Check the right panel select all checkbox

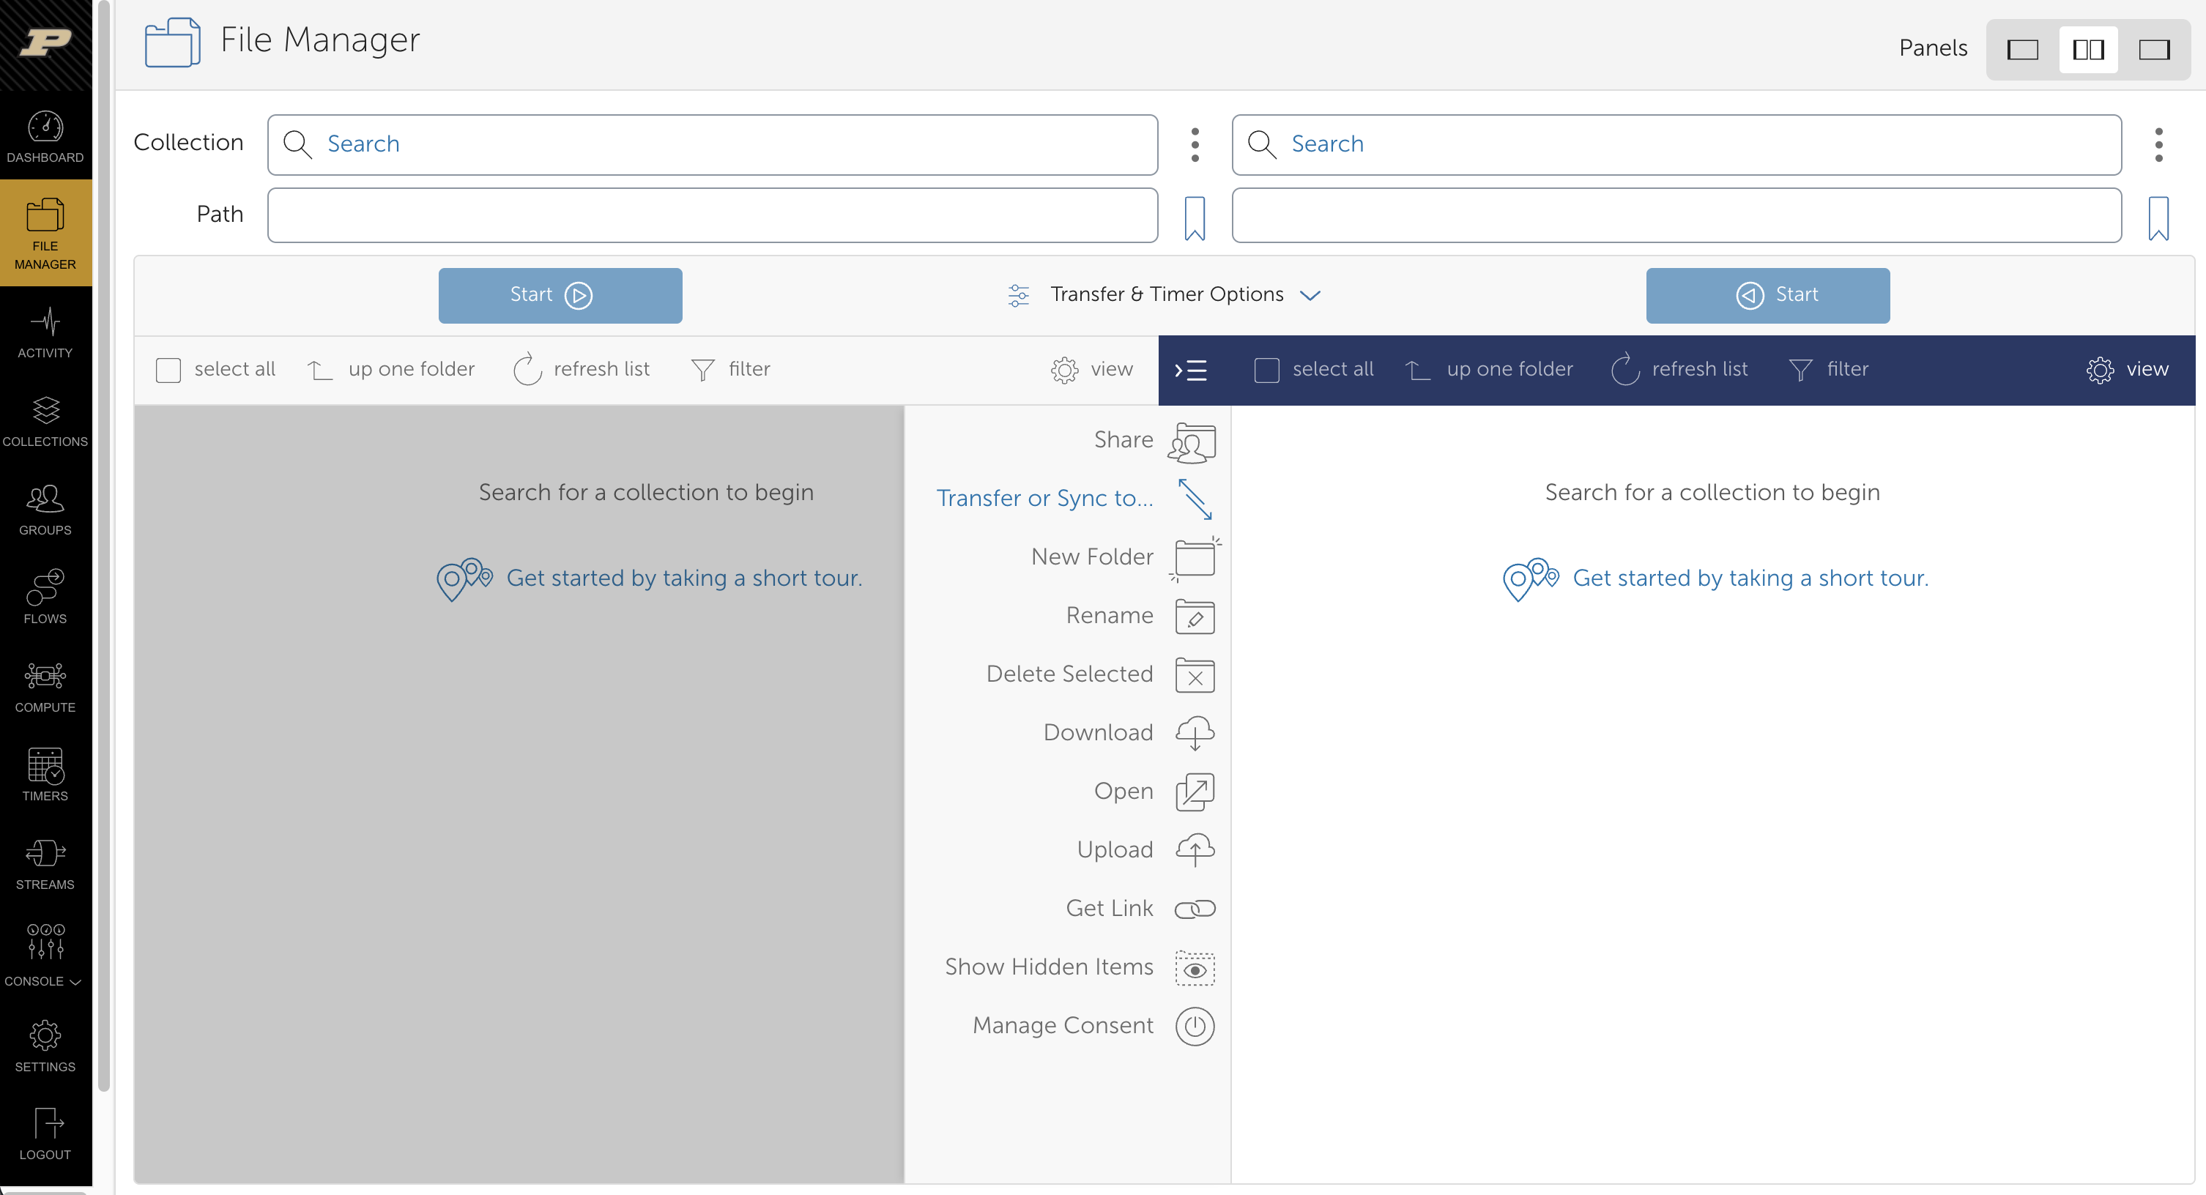[x=1266, y=370]
